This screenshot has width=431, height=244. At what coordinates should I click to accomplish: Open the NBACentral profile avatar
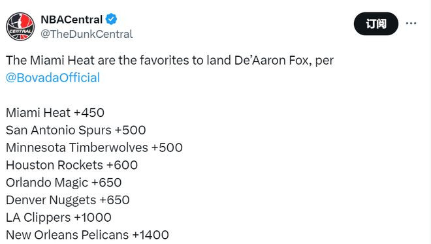(x=20, y=27)
